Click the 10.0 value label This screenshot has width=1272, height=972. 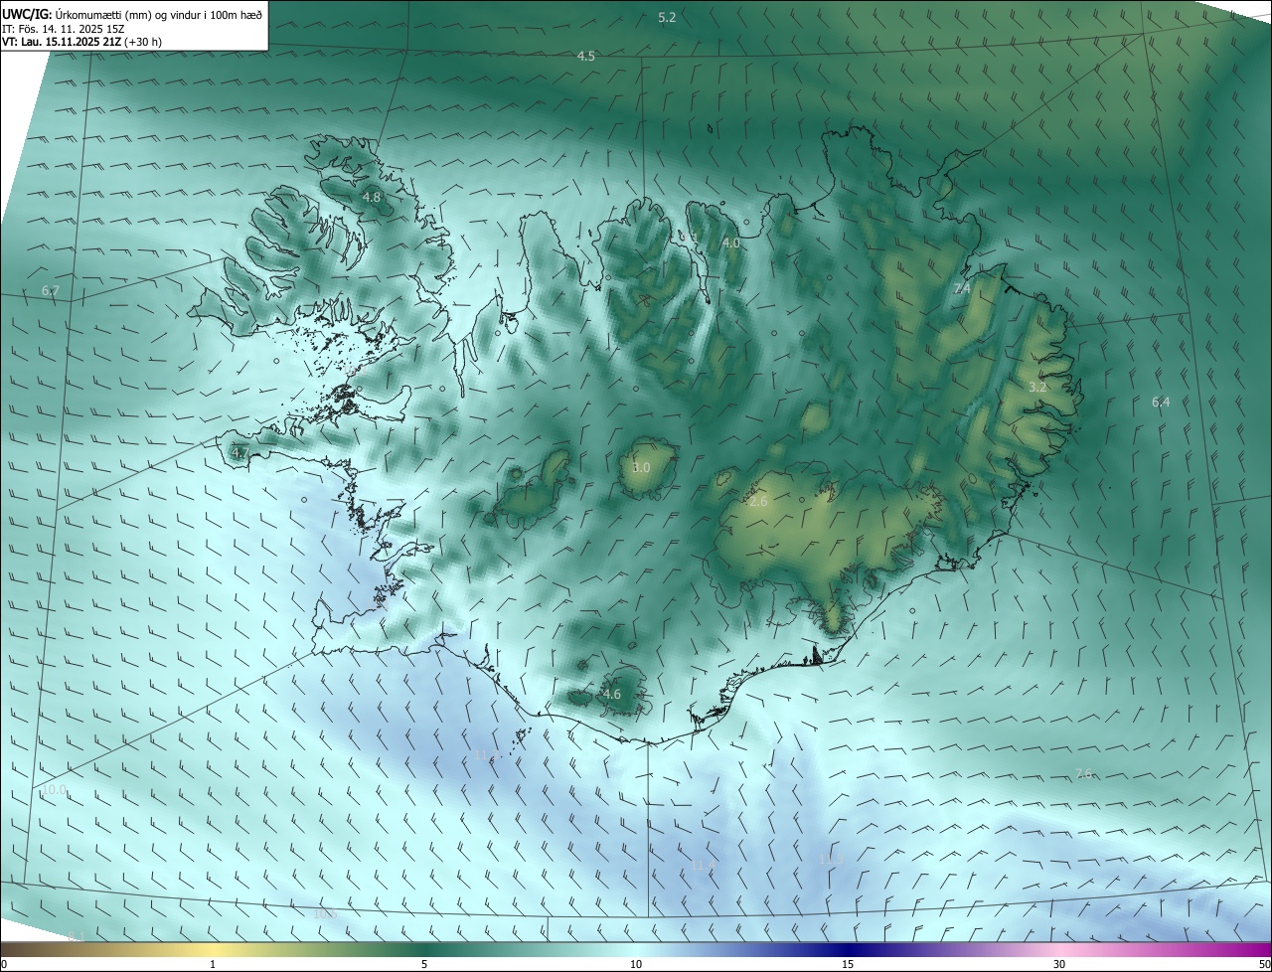(x=54, y=790)
